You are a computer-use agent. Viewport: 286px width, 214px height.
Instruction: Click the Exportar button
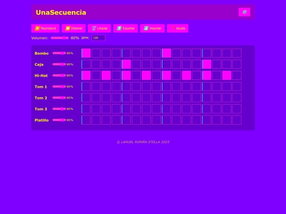click(126, 29)
